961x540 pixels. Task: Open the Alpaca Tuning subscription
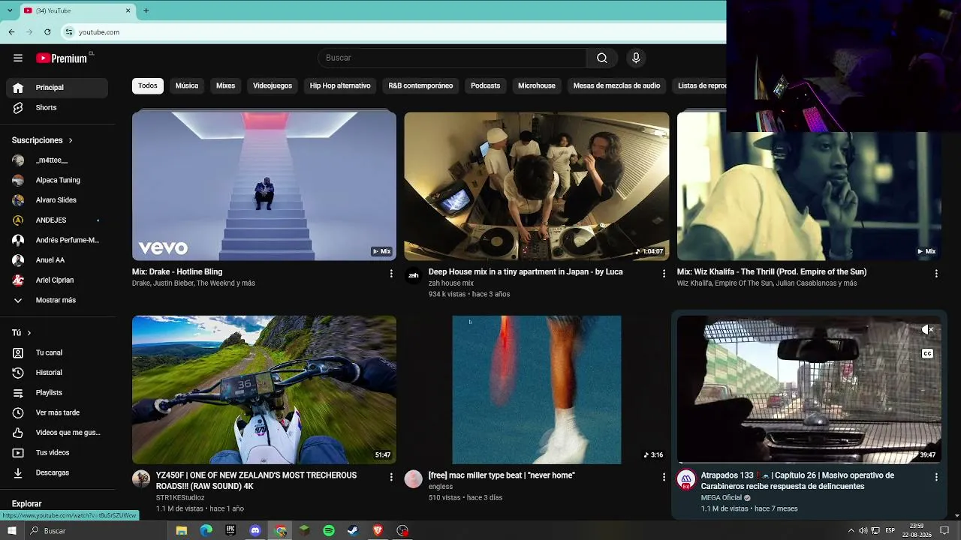pos(57,180)
